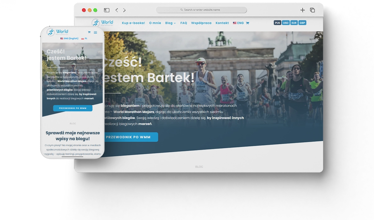Expand the Blog dropdown menu

point(170,23)
